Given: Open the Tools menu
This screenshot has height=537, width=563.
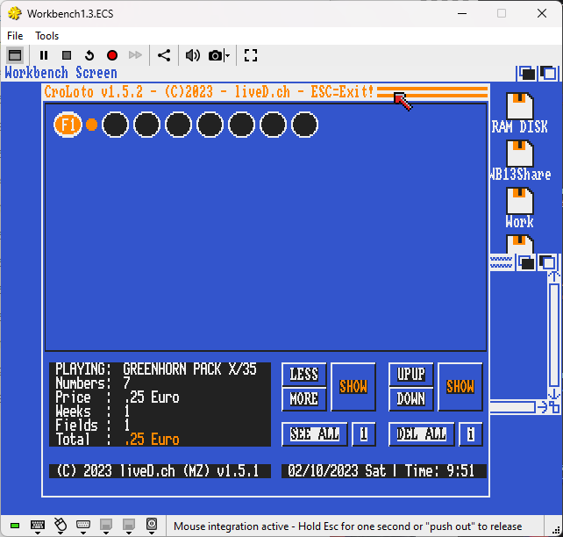Looking at the screenshot, I should tap(46, 36).
